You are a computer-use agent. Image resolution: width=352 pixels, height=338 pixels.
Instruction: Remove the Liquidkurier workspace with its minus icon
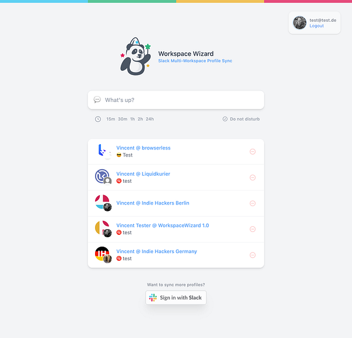click(x=252, y=177)
